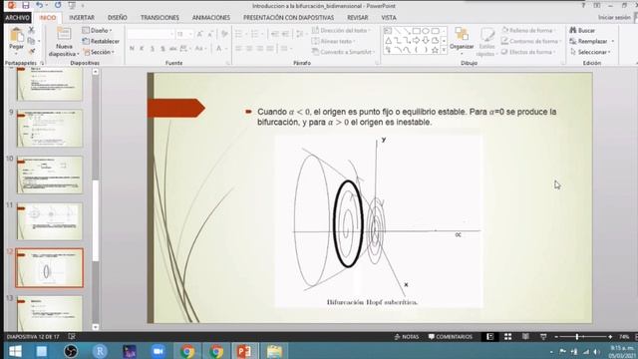Viewport: 638px width, 359px height.
Task: Select the triangle shape in the gallery
Action: click(388, 40)
